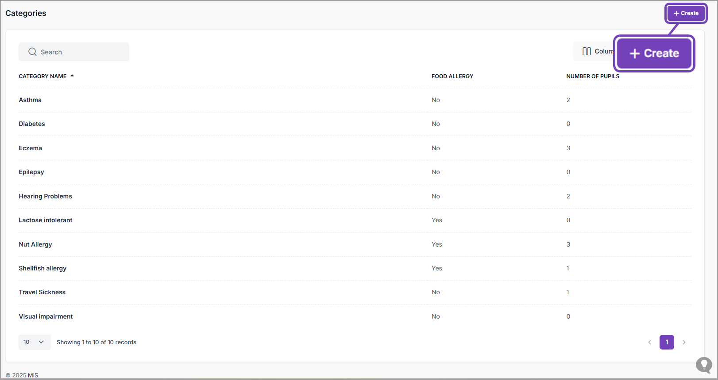Sort by the Category Name header
Viewport: 718px width, 380px height.
(x=42, y=76)
